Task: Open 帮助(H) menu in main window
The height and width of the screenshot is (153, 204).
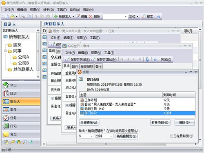Action: click(88, 10)
